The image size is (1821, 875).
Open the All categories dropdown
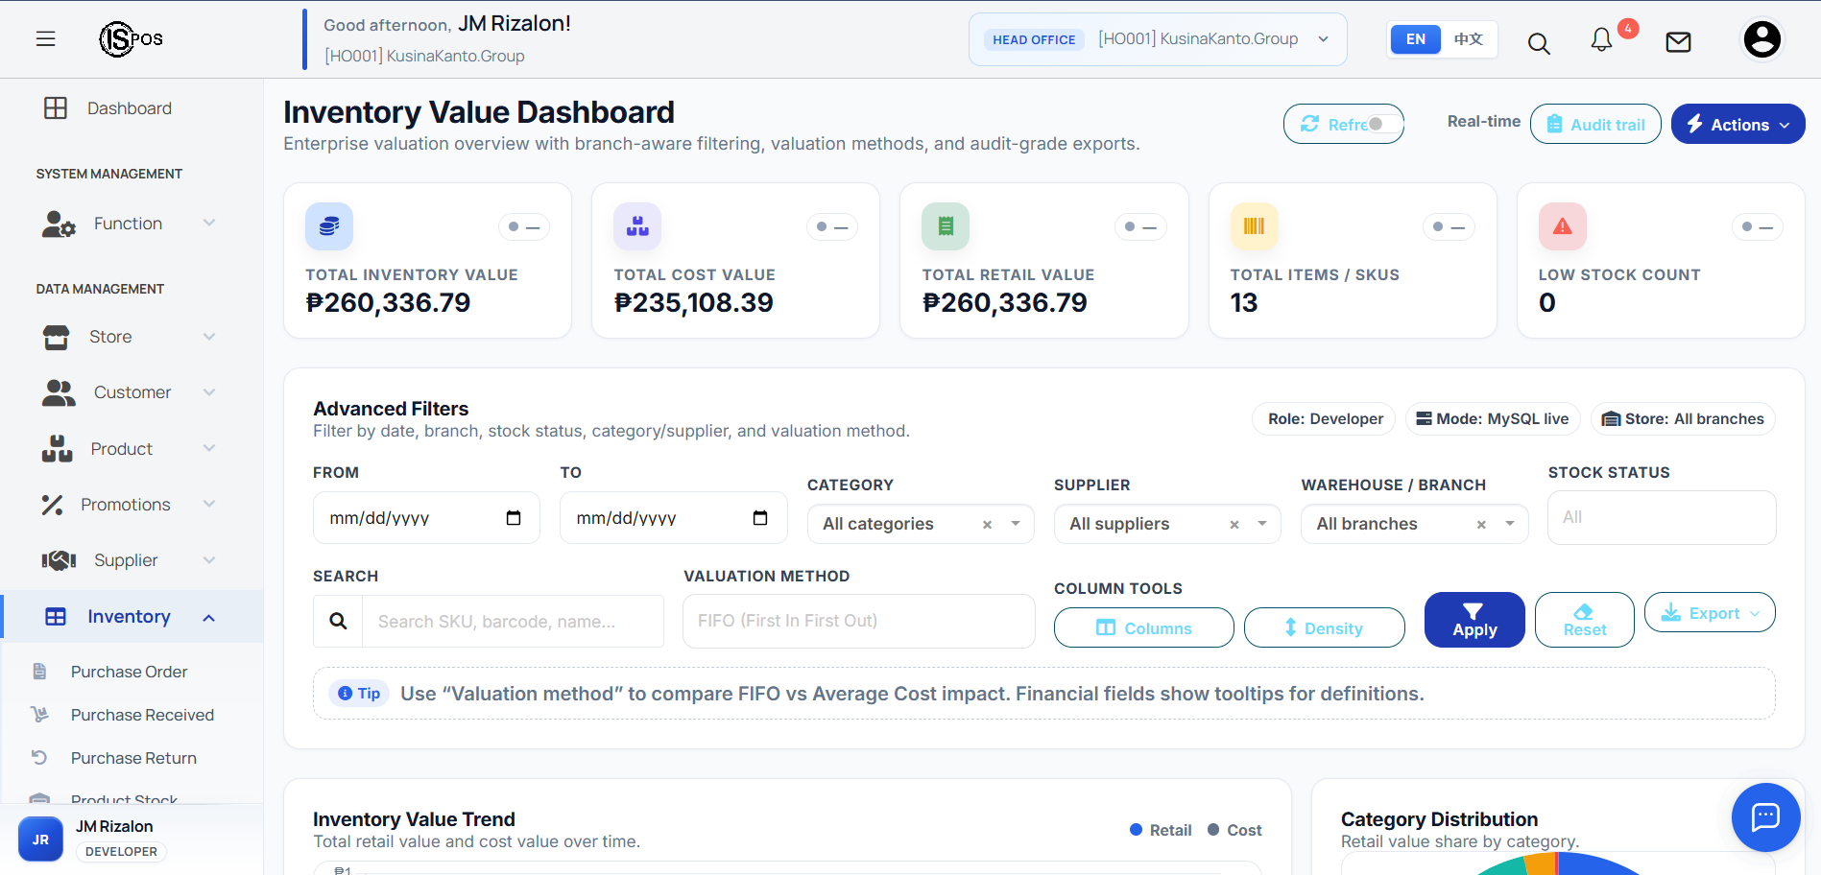921,524
